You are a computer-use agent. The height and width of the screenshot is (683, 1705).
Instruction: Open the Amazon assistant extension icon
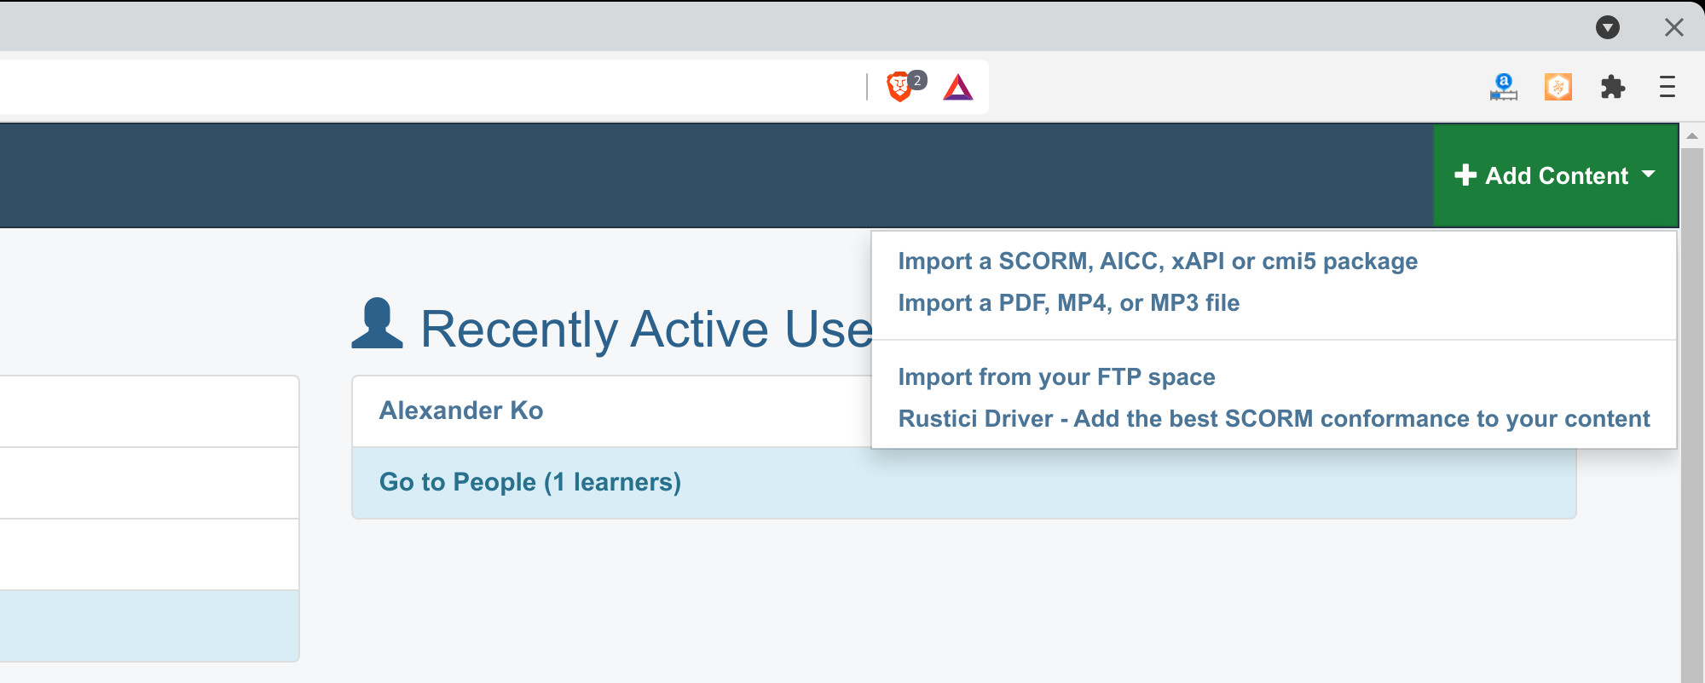click(x=1504, y=87)
